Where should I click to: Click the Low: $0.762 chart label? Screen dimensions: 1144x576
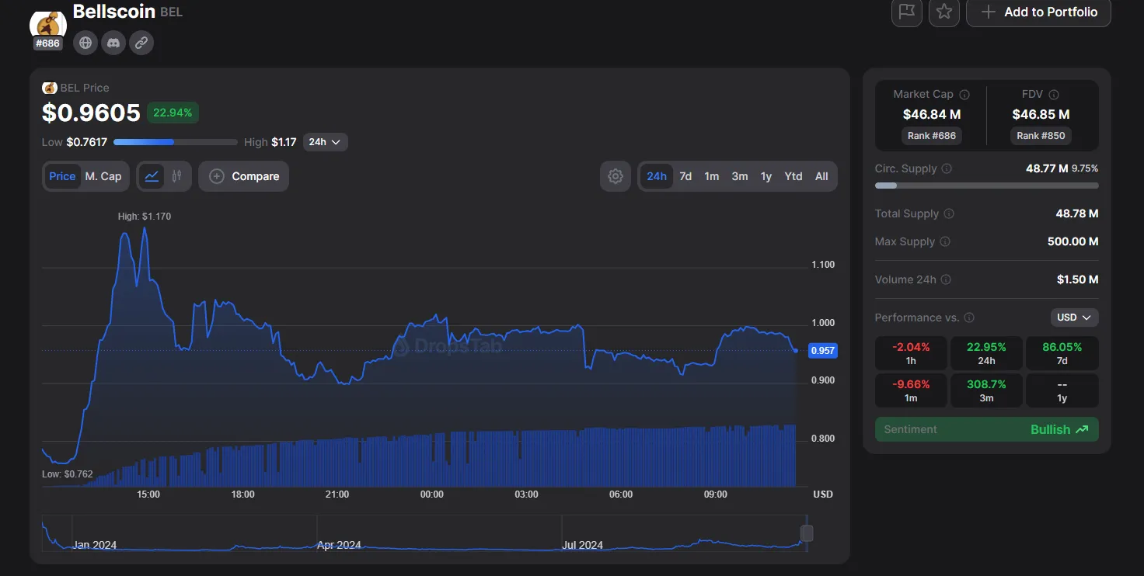click(x=68, y=474)
